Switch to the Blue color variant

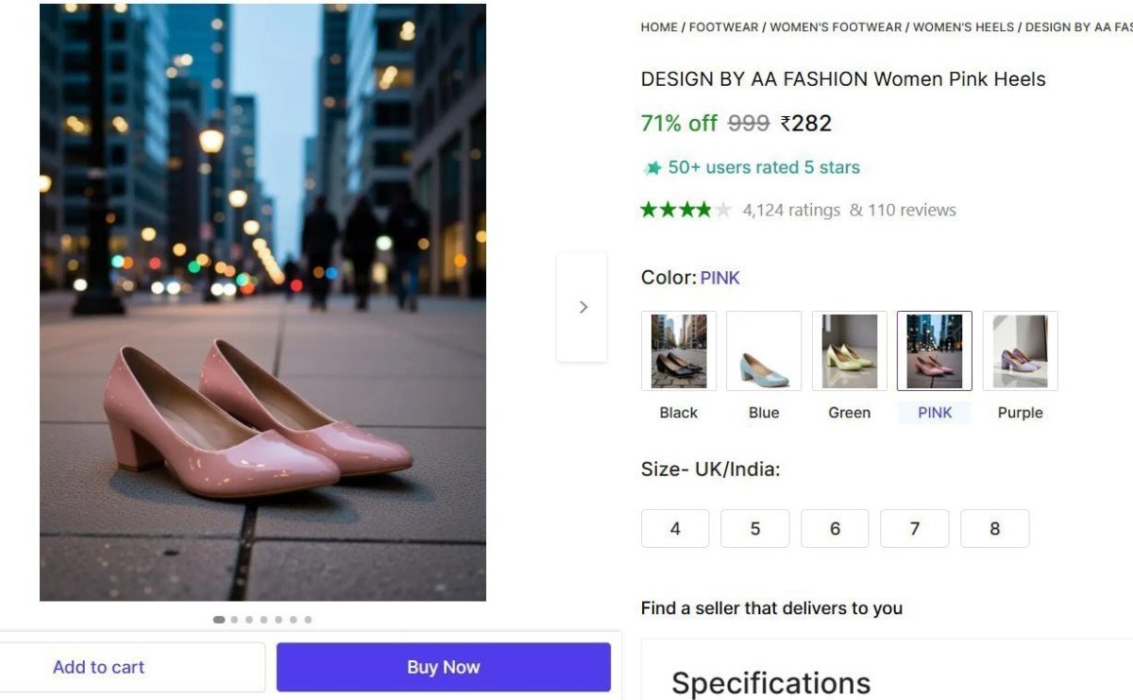(x=763, y=350)
